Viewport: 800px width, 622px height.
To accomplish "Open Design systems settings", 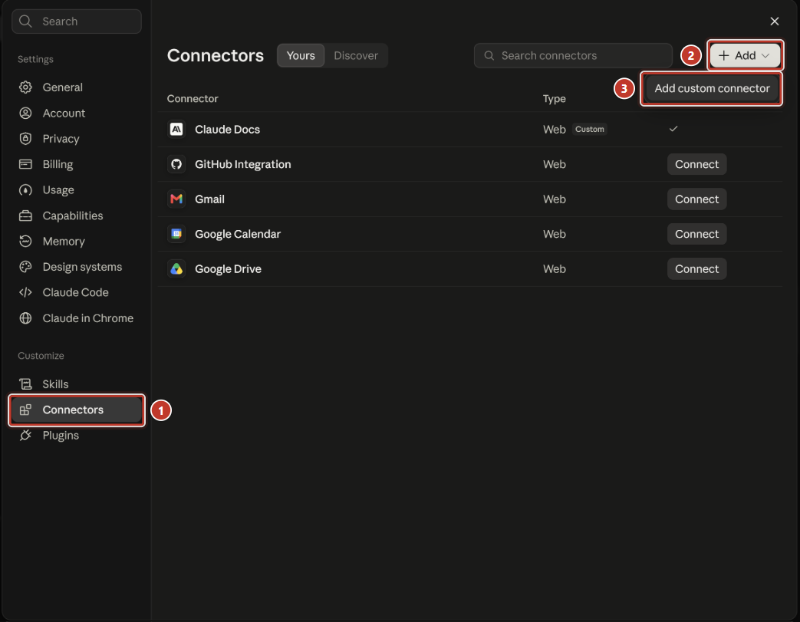I will 77,266.
